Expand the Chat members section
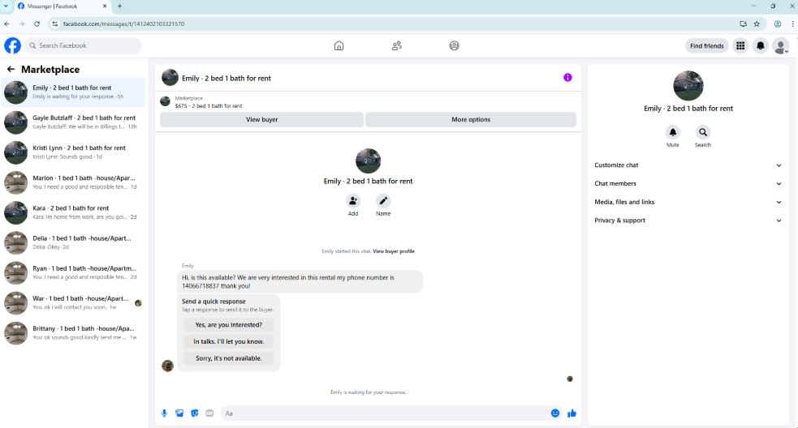 pyautogui.click(x=688, y=183)
